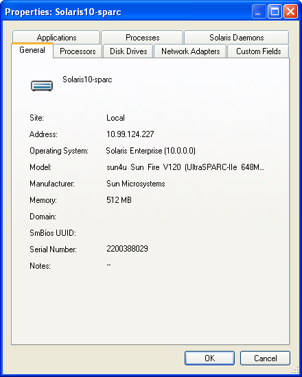The width and height of the screenshot is (302, 377).
Task: Click the title bar text Properties: Solaris10-sparc
Action: tap(63, 12)
